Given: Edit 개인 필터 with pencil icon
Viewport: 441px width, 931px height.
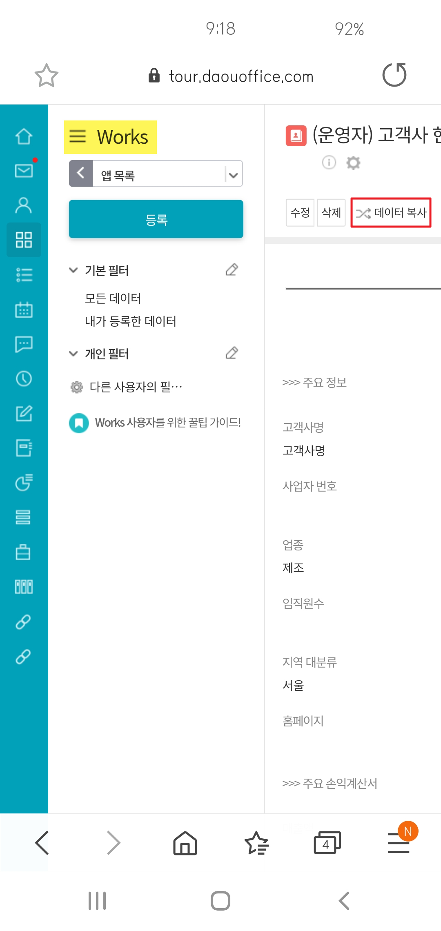Looking at the screenshot, I should (232, 353).
